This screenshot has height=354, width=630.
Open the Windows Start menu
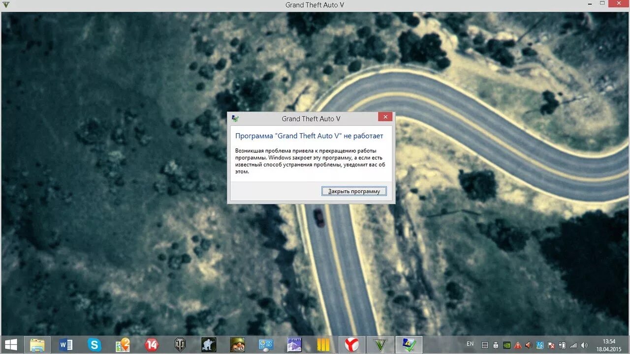(x=11, y=345)
